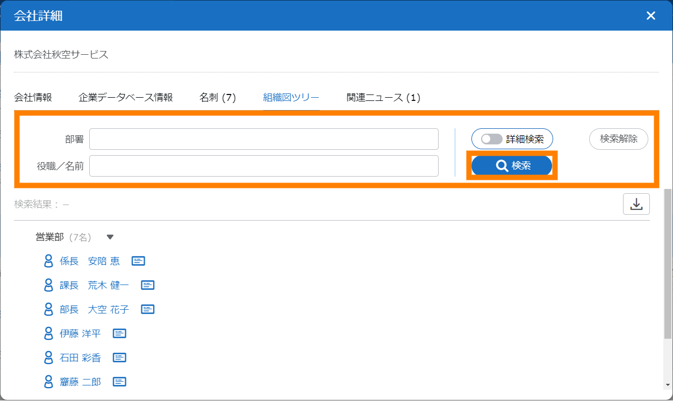Select the 名刺 (7) tab
Screen dimensions: 673x401
(218, 97)
